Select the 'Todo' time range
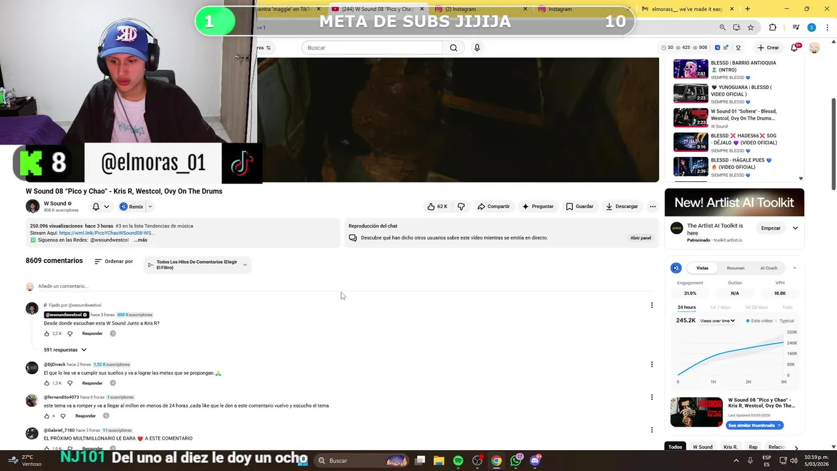This screenshot has width=837, height=471. tap(787, 307)
